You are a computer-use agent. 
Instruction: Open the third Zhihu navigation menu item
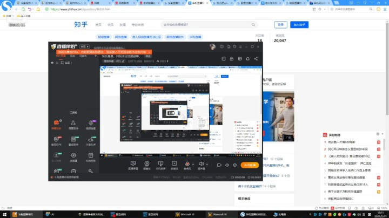tap(123, 25)
